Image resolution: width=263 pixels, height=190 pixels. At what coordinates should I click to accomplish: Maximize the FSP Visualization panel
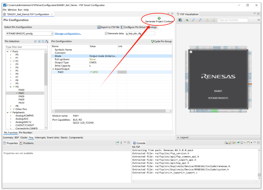pyautogui.click(x=258, y=14)
